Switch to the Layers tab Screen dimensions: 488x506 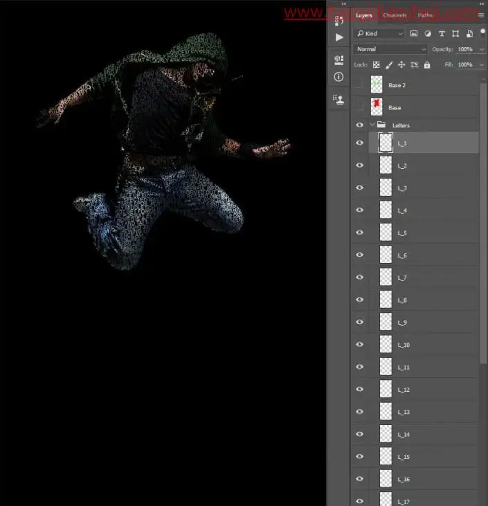pos(364,15)
